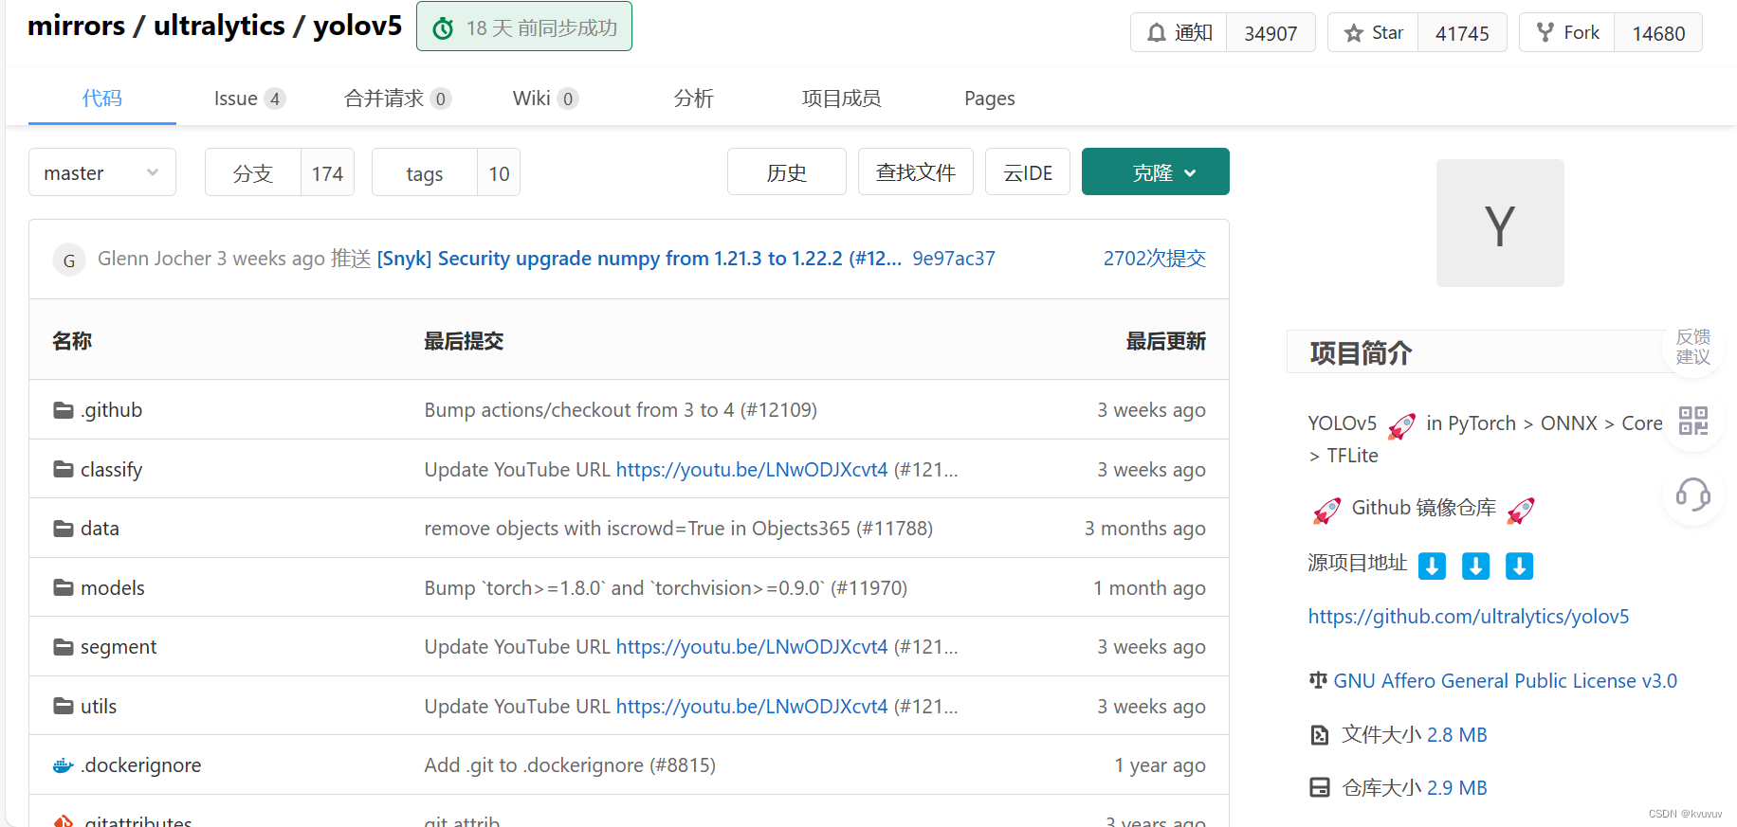
Task: Click the rocket emoji after YOLOv5
Action: tap(1402, 425)
